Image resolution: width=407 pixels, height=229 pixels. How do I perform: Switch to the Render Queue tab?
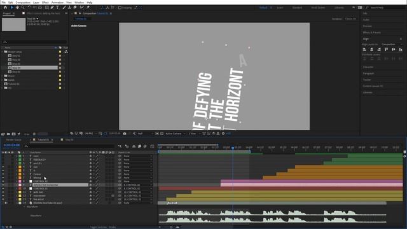(x=14, y=140)
